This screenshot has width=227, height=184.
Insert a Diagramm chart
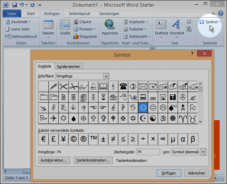tap(85, 36)
